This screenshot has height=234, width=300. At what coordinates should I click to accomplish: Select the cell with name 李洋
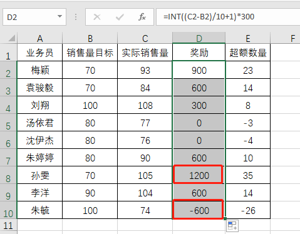click(39, 193)
